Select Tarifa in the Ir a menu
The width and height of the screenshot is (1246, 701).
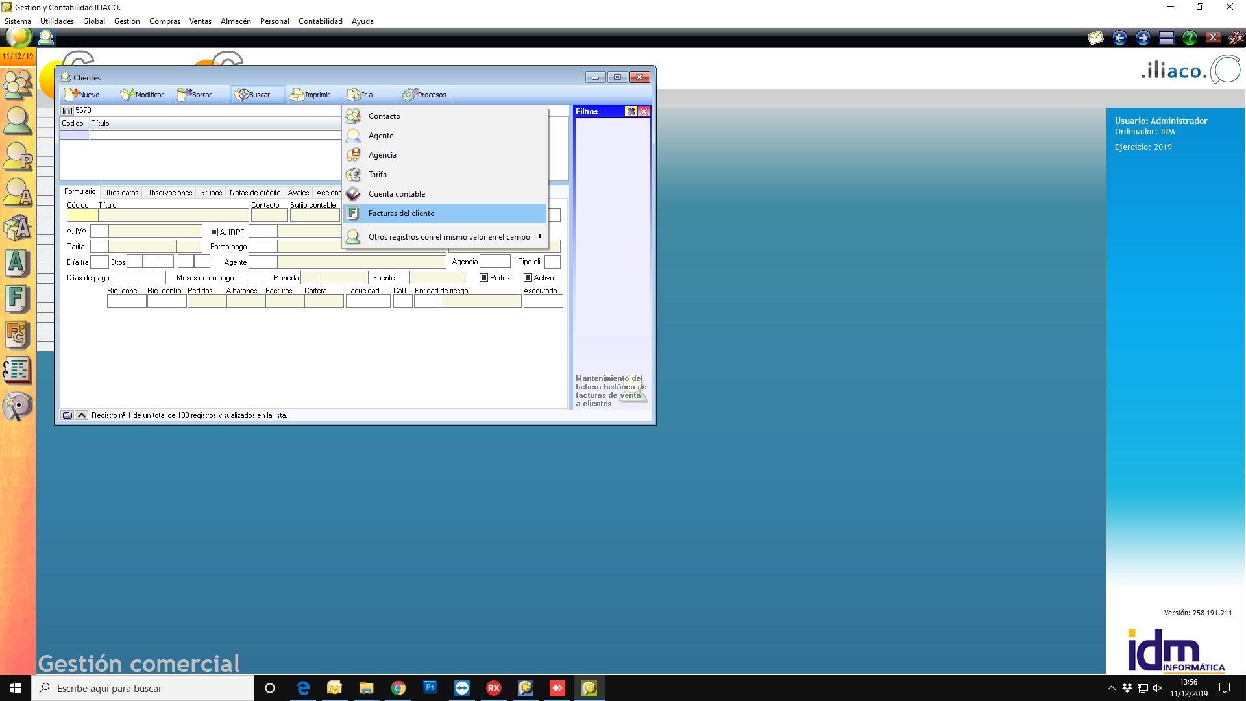(x=445, y=175)
